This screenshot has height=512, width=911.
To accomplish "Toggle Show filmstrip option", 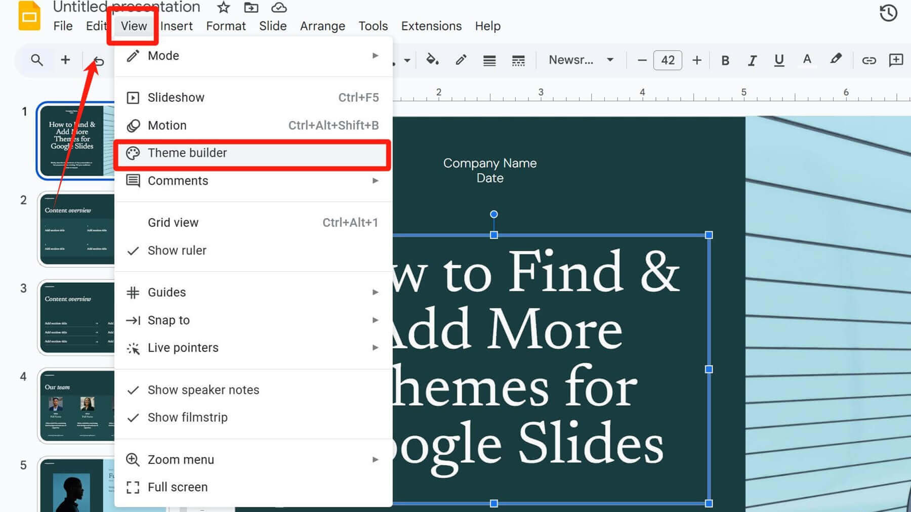I will pyautogui.click(x=253, y=418).
